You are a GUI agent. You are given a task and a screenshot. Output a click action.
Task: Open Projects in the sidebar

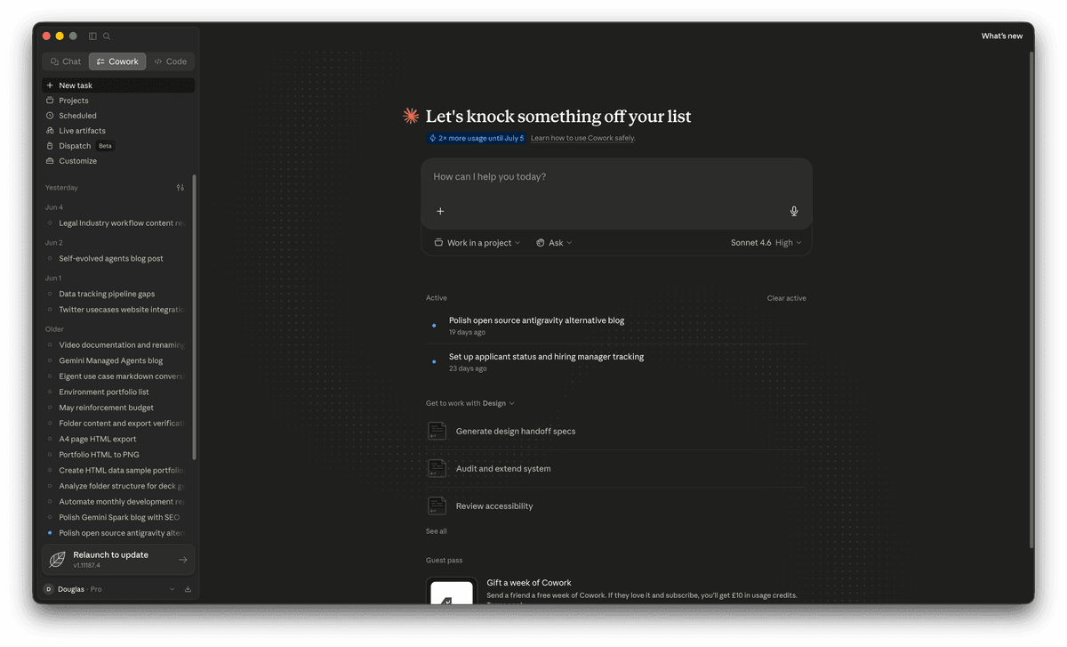pyautogui.click(x=118, y=101)
